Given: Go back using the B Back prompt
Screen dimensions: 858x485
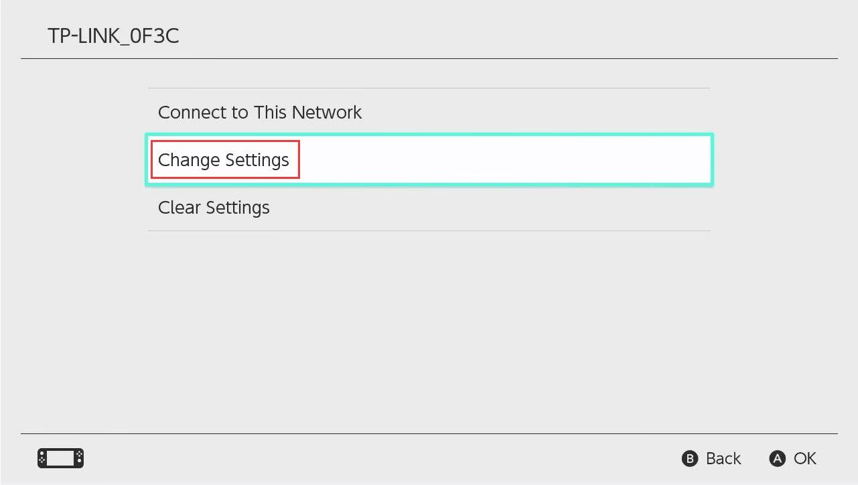Looking at the screenshot, I should point(711,459).
